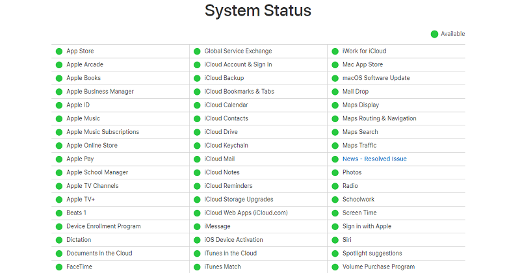Click the green dot for iMessage
520x273 pixels.
(x=197, y=227)
